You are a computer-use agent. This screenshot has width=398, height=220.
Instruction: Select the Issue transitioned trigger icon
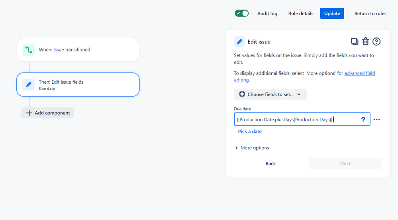(29, 50)
